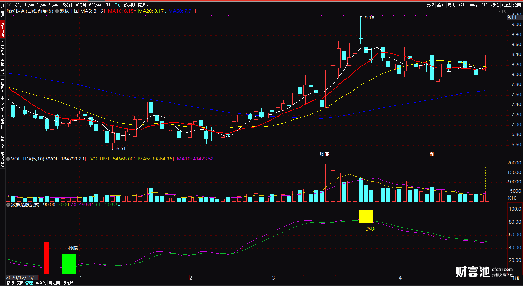Switch to the 分时 chart period
This screenshot has width=523, height=286.
click(18, 5)
